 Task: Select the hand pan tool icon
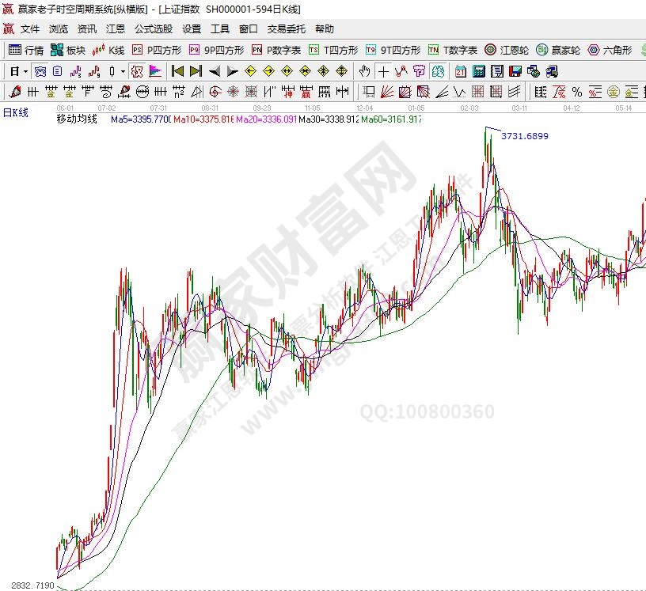pos(365,71)
